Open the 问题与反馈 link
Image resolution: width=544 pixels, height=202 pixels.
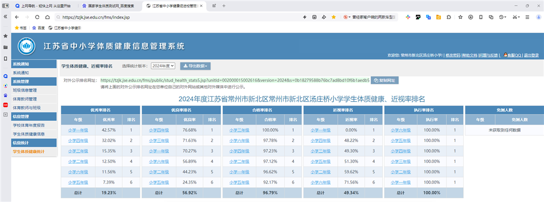[489, 55]
